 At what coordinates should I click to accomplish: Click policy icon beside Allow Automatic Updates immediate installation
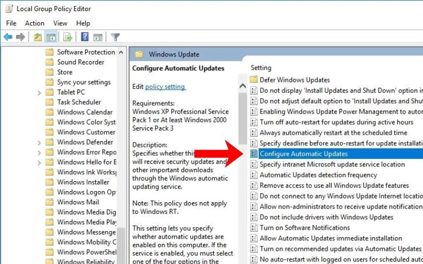tap(254, 238)
